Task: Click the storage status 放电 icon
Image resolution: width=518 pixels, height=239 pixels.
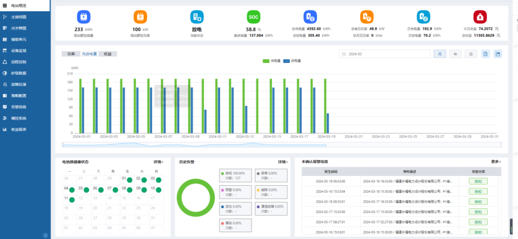Action: tap(197, 17)
